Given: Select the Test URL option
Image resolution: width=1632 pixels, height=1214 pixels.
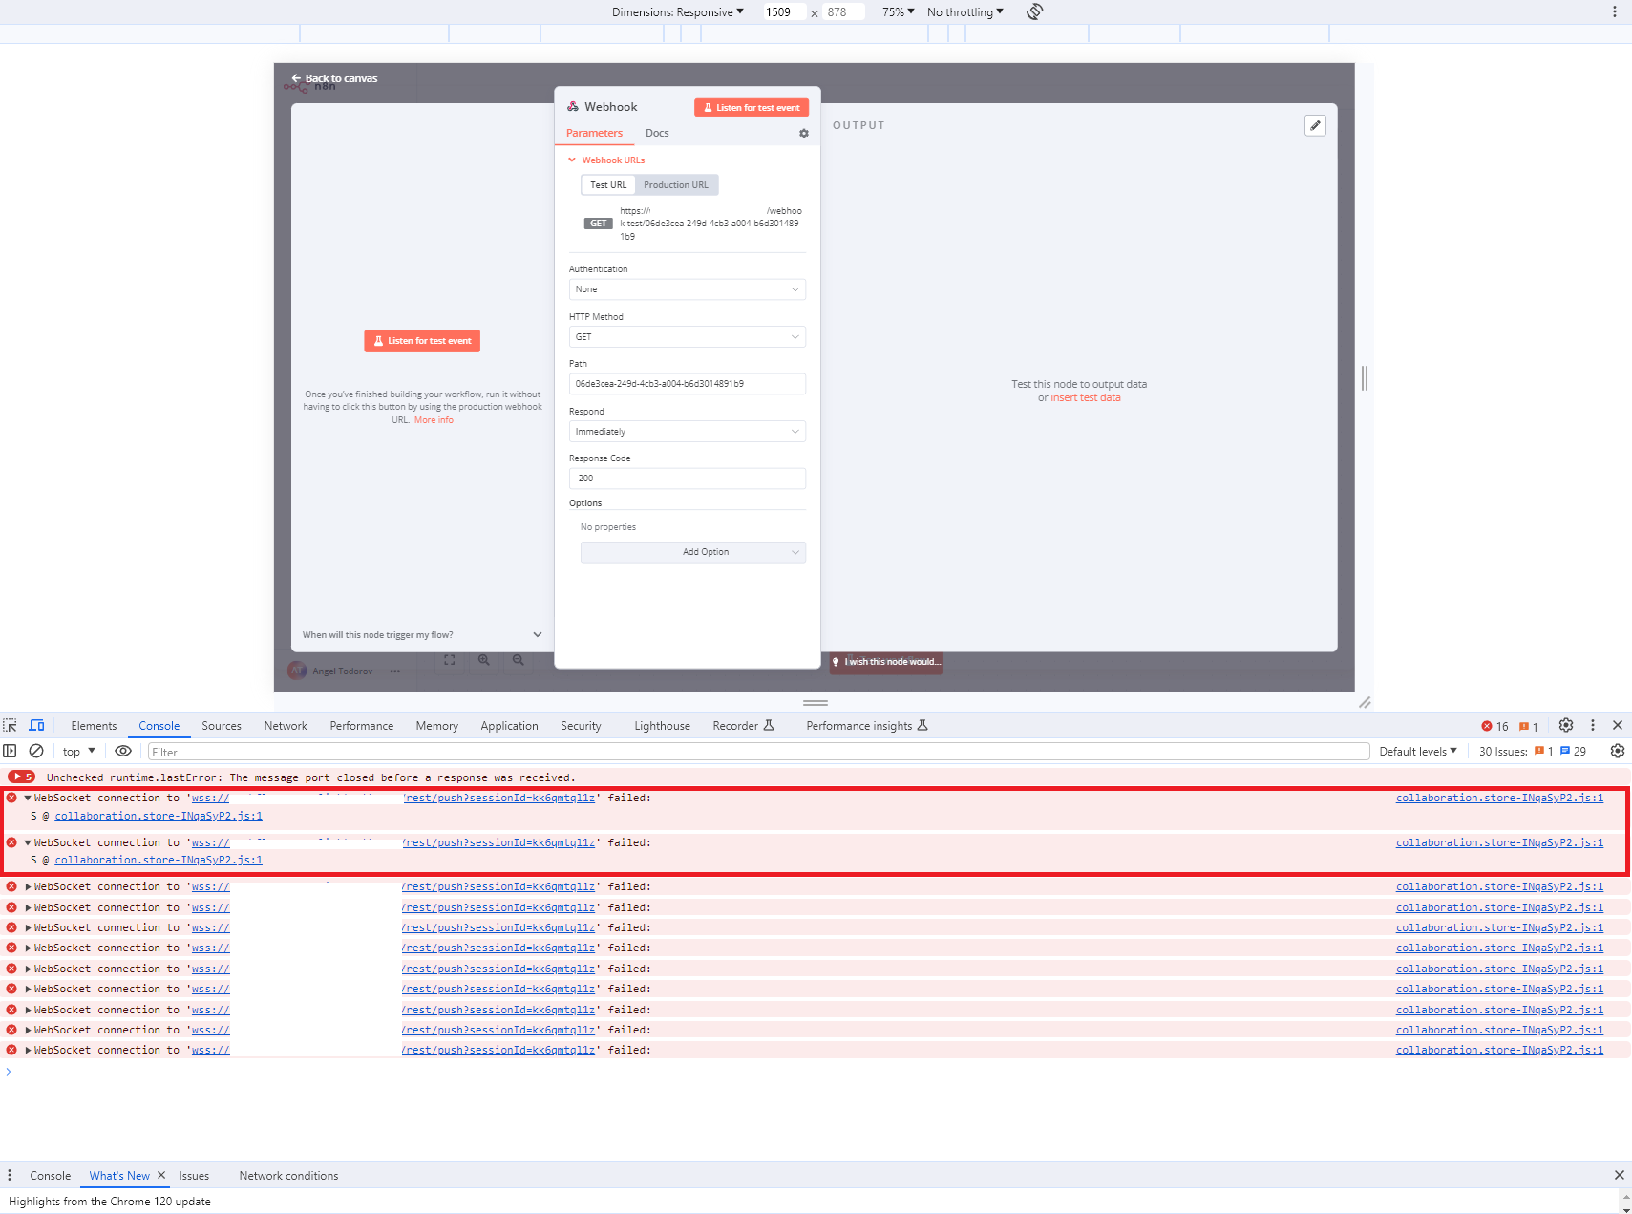Looking at the screenshot, I should click(608, 185).
